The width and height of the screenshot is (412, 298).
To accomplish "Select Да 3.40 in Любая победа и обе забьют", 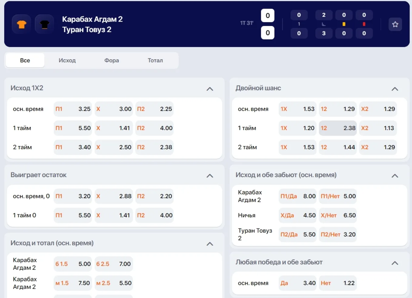I will pyautogui.click(x=297, y=283).
